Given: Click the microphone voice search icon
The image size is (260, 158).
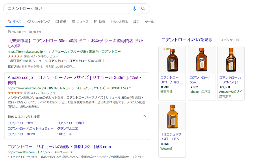Looking at the screenshot, I should (134, 9).
